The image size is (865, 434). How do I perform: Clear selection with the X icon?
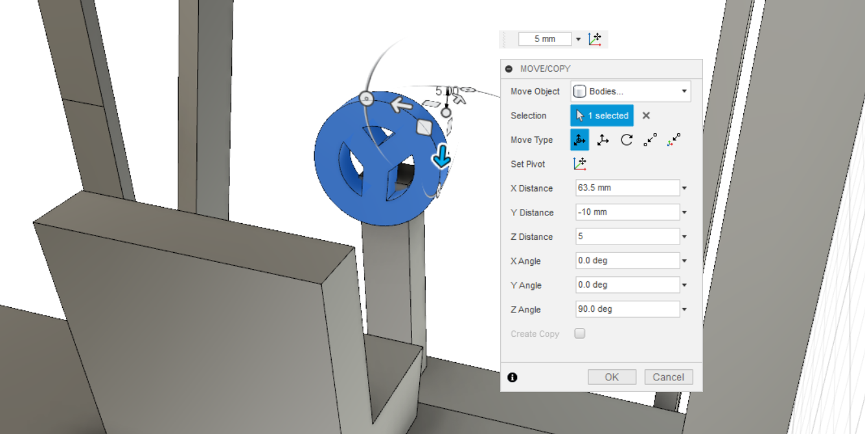coord(646,116)
